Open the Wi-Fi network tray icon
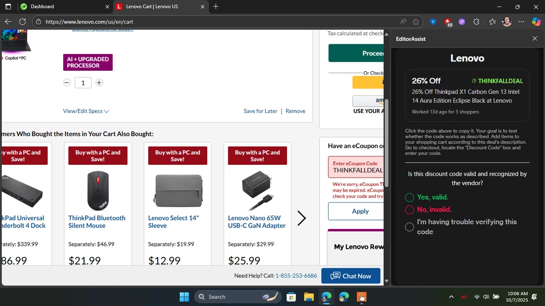 click(x=477, y=297)
